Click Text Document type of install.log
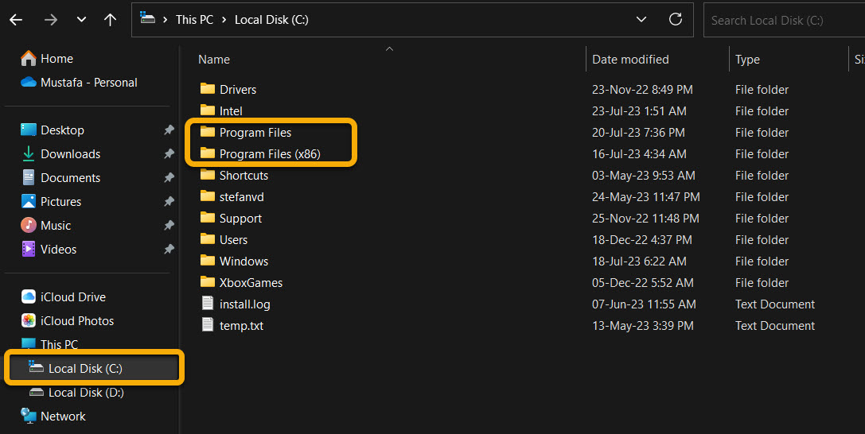 point(774,304)
